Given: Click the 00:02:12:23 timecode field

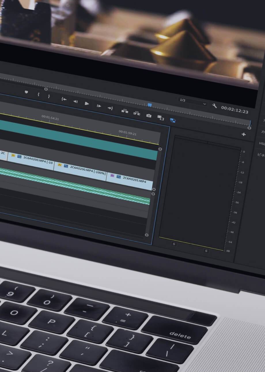Looking at the screenshot, I should pyautogui.click(x=234, y=110).
